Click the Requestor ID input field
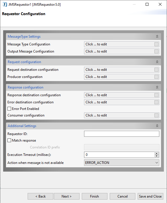167x203 pixels. (121, 134)
